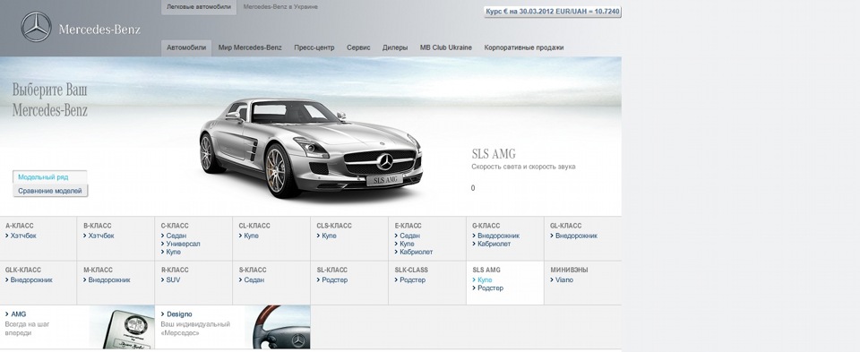Click the МИНИВЭНЫ heading

[x=570, y=270]
